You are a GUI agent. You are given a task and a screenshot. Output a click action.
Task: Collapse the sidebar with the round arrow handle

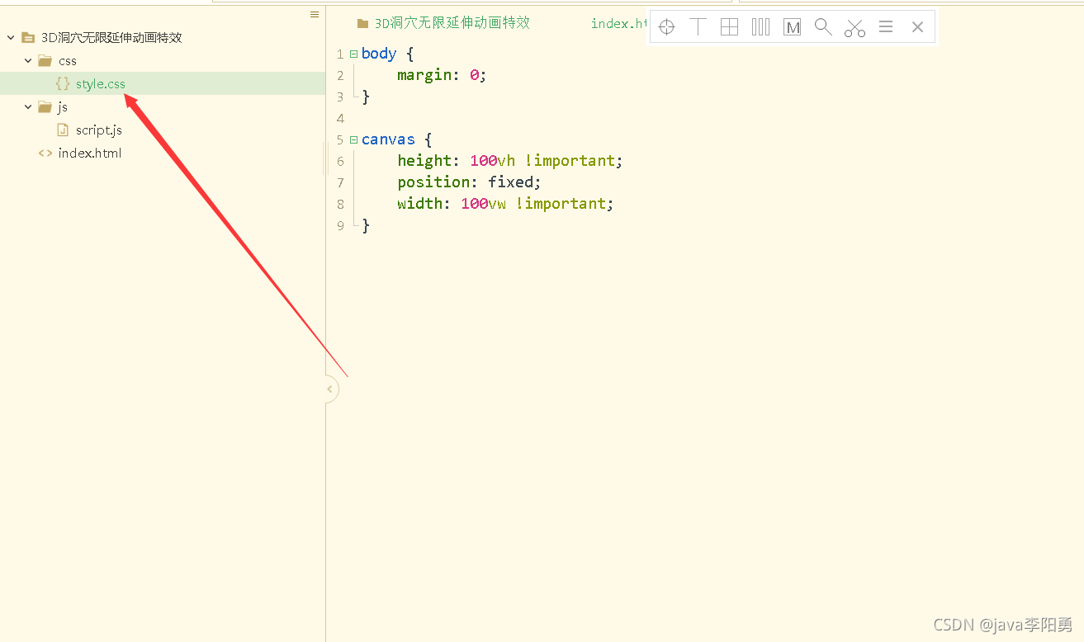[x=330, y=389]
